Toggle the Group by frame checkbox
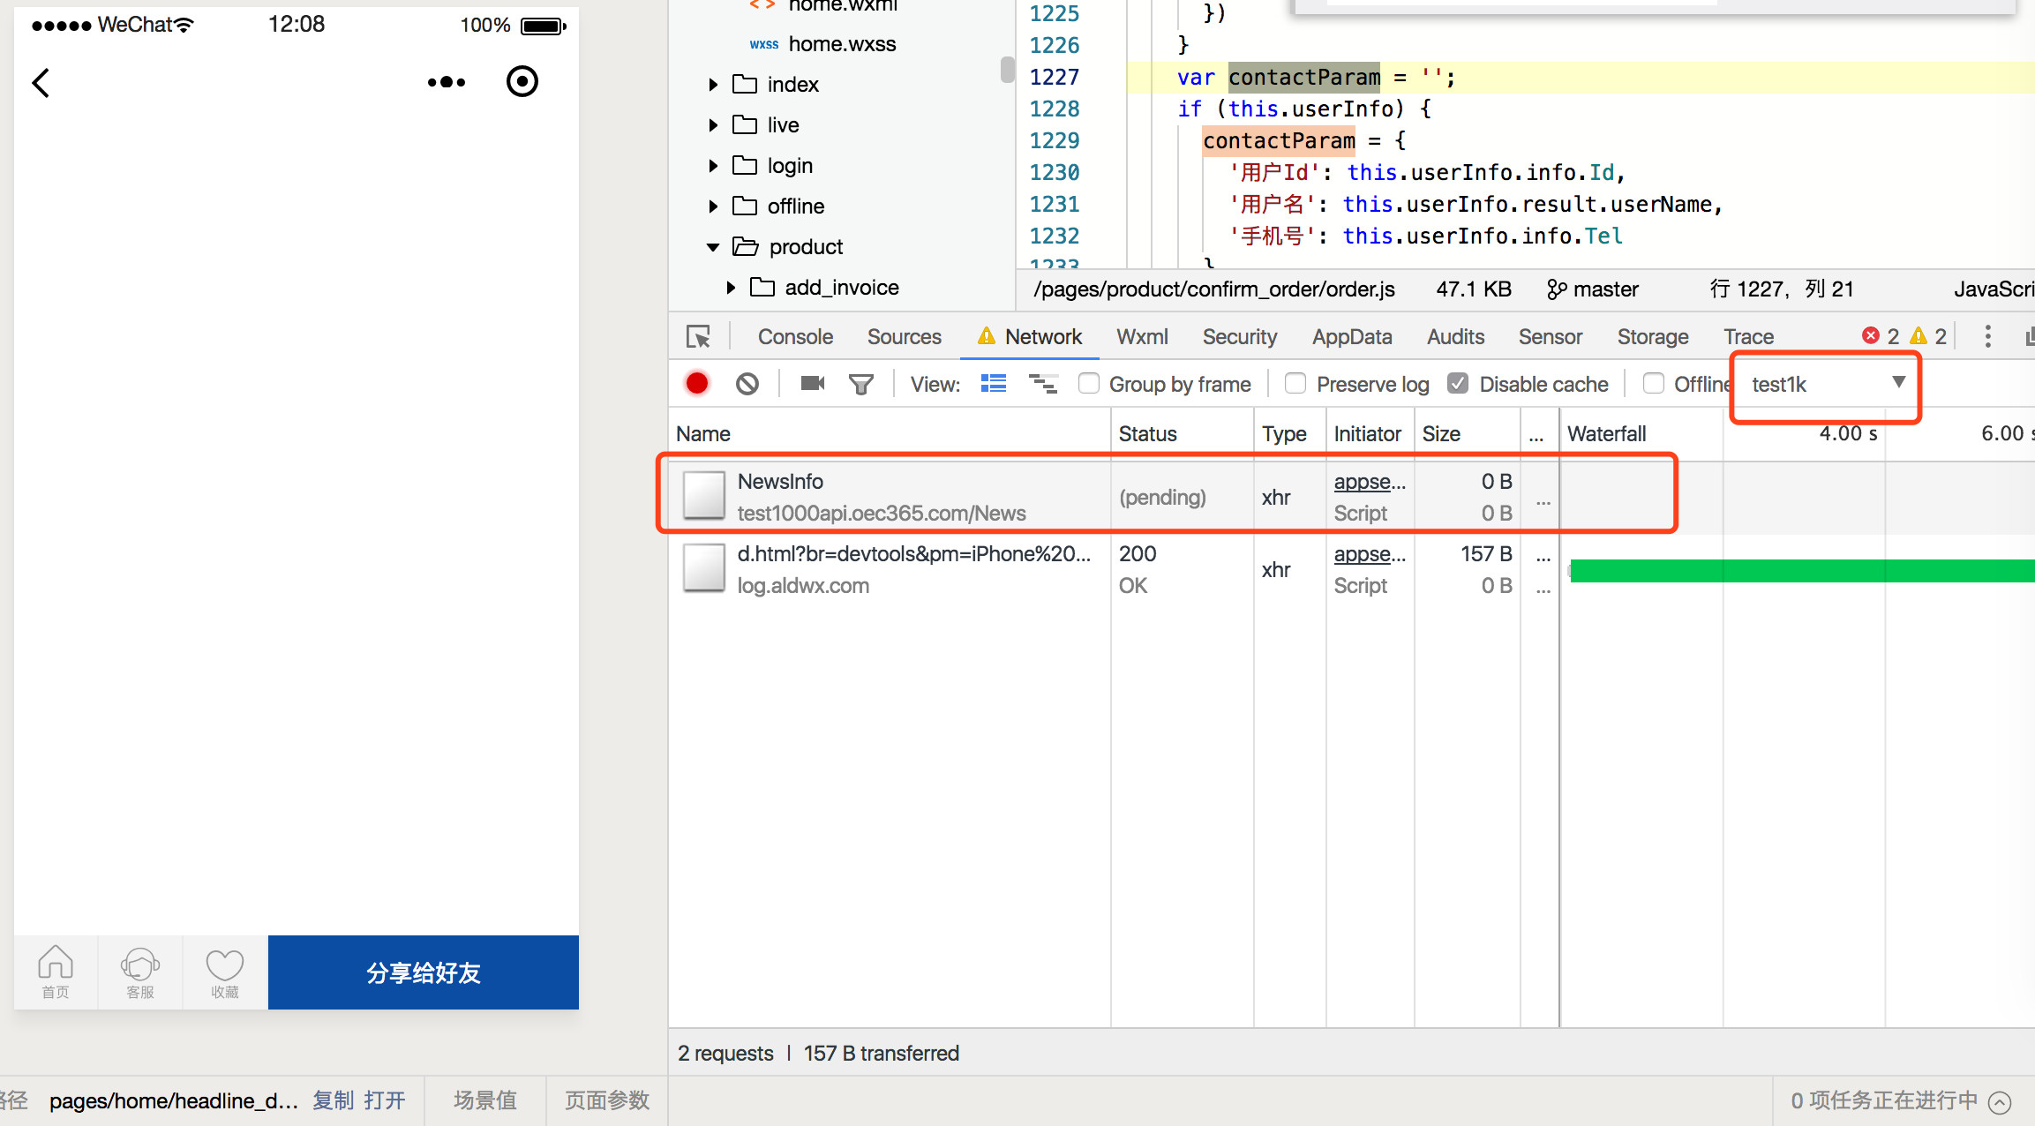The width and height of the screenshot is (2035, 1126). 1089,384
